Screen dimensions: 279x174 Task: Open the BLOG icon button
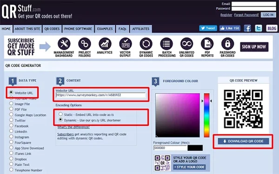coord(272,28)
